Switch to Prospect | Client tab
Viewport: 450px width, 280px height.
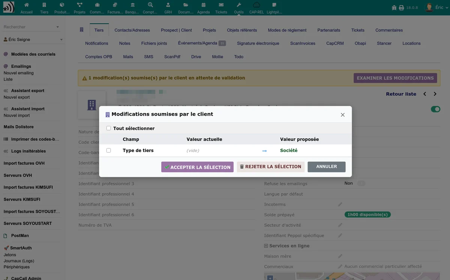(x=176, y=30)
